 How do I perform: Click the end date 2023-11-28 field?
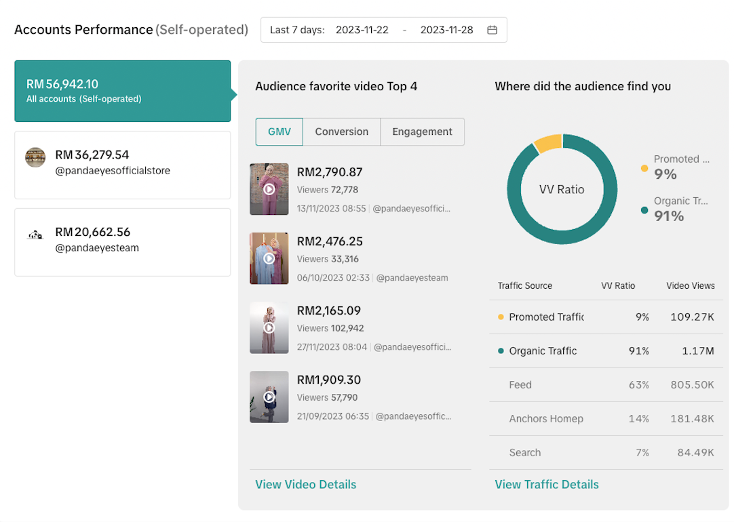tap(446, 30)
